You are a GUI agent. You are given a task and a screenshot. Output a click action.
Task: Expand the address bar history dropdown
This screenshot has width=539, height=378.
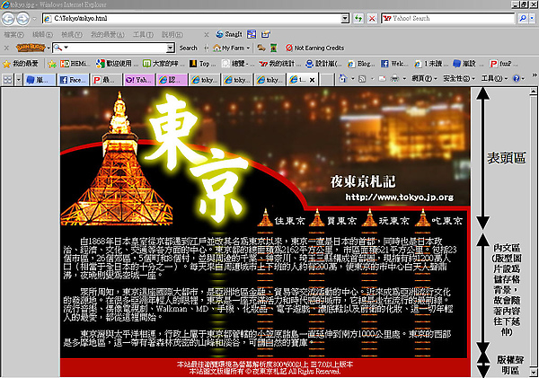[x=345, y=19]
